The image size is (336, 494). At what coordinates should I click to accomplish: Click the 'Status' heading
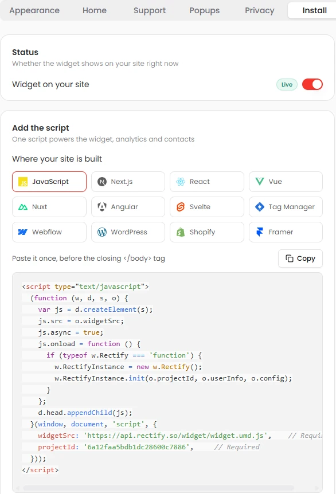click(25, 52)
